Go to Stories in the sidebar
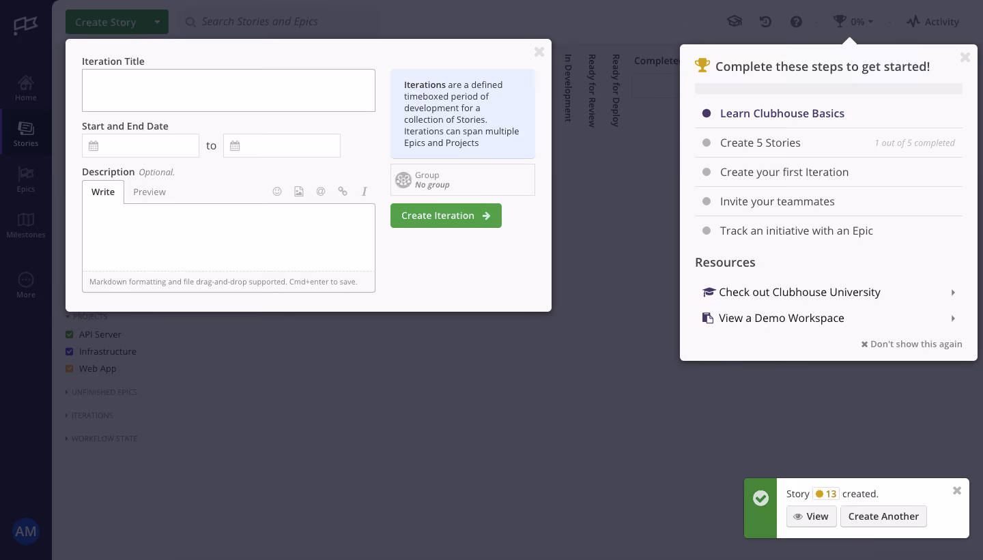The width and height of the screenshot is (983, 560). 26,134
